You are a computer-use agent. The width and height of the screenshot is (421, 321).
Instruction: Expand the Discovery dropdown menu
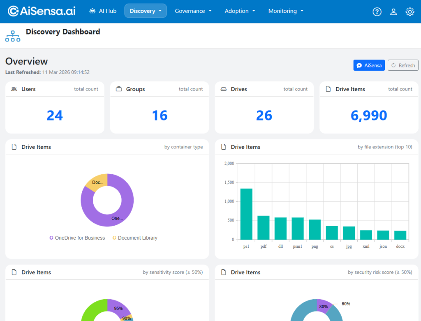click(x=146, y=11)
